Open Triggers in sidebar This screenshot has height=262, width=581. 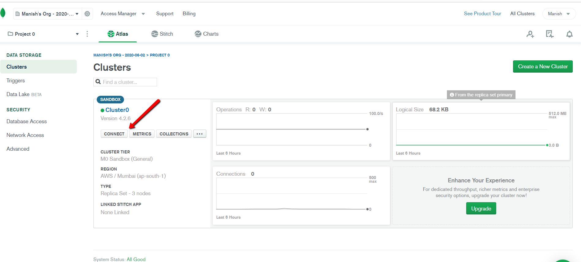click(16, 81)
